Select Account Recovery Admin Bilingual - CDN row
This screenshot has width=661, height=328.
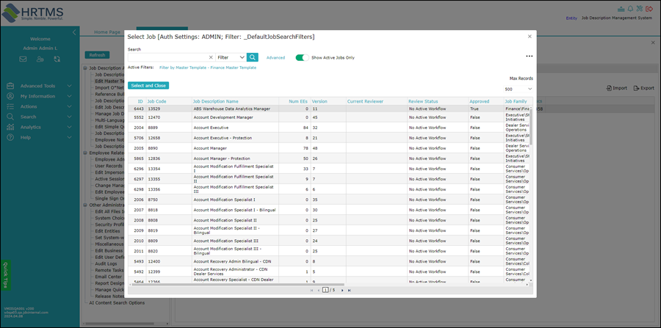coord(329,261)
